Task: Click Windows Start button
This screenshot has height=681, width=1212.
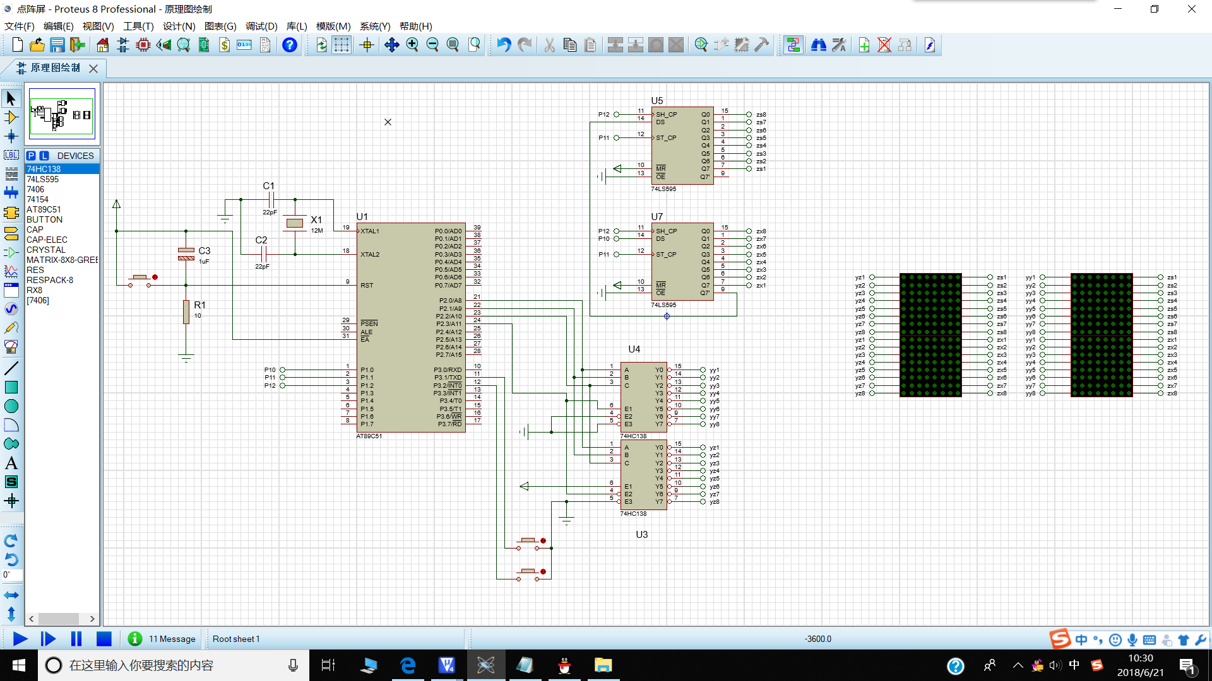Action: pos(18,665)
